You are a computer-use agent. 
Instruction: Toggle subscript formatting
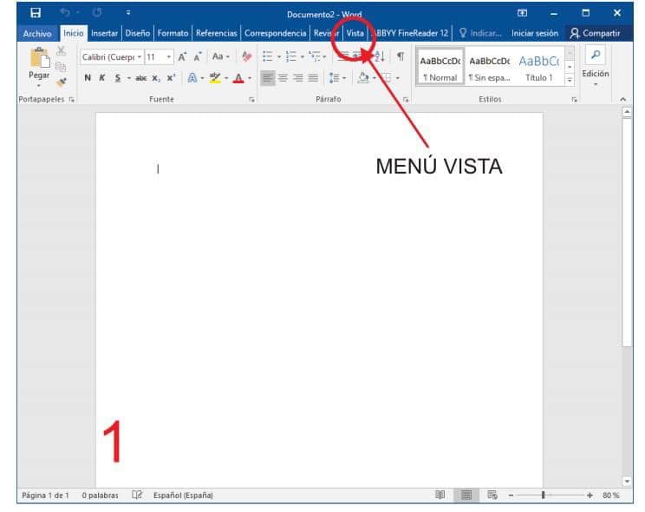click(156, 78)
